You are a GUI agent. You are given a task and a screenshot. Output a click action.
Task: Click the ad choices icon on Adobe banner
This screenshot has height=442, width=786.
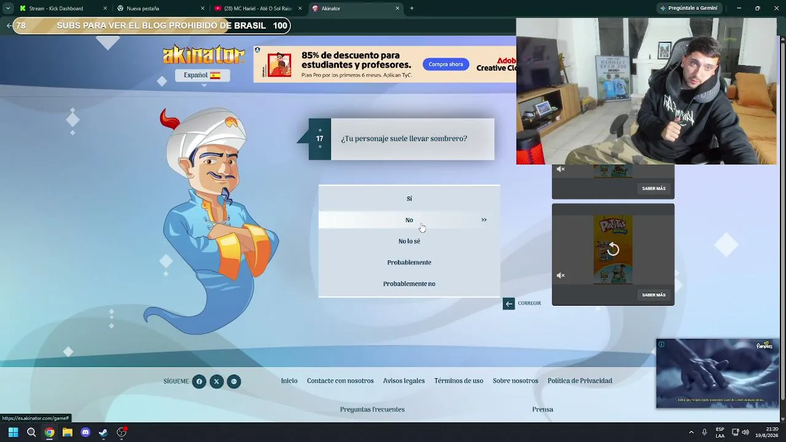(x=257, y=50)
